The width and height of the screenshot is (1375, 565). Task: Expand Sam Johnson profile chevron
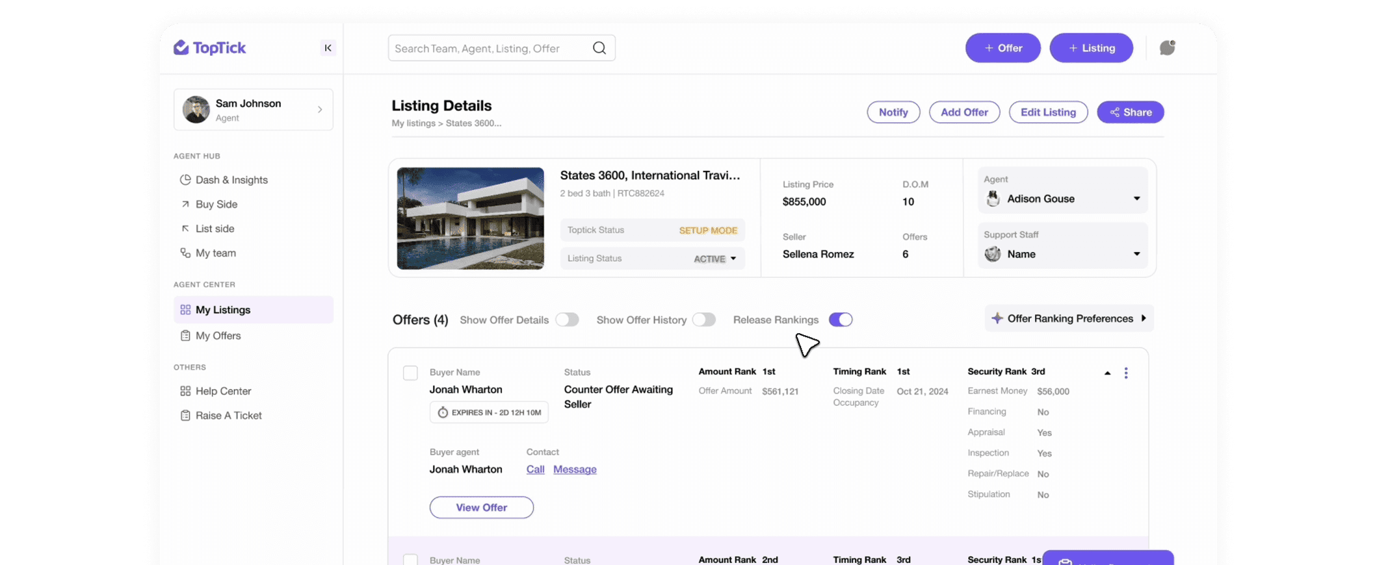click(320, 110)
